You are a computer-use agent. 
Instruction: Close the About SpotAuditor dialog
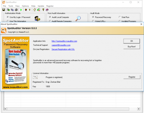pos(141,24)
